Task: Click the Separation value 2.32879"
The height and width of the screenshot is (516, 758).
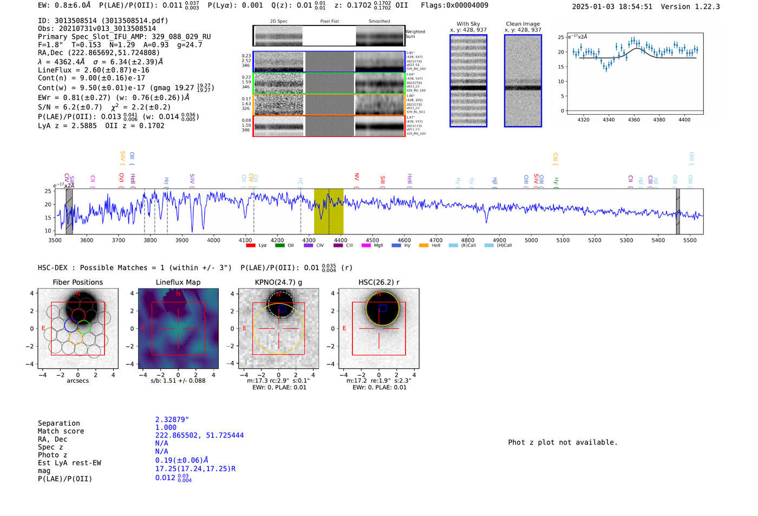Action: tap(172, 420)
